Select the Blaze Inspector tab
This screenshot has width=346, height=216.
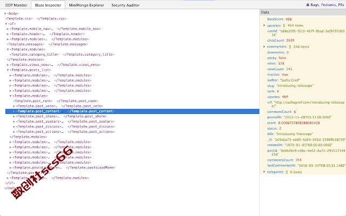pos(48,5)
